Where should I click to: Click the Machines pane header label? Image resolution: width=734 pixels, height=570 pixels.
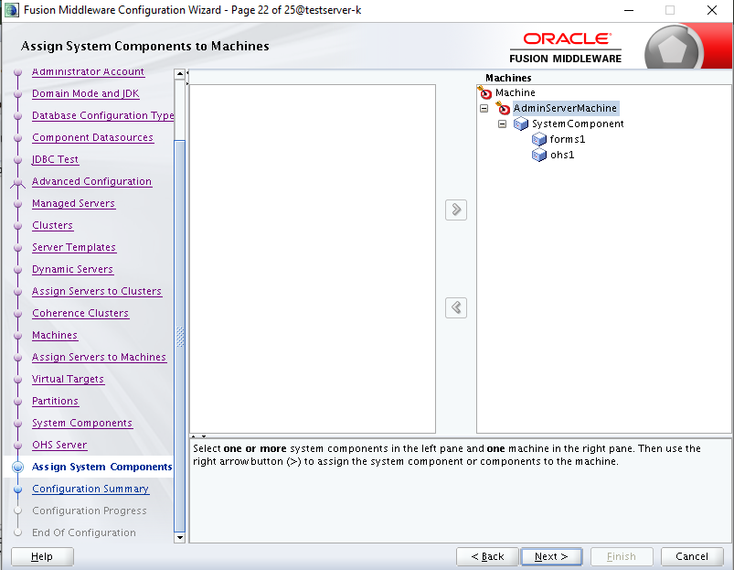click(x=508, y=78)
